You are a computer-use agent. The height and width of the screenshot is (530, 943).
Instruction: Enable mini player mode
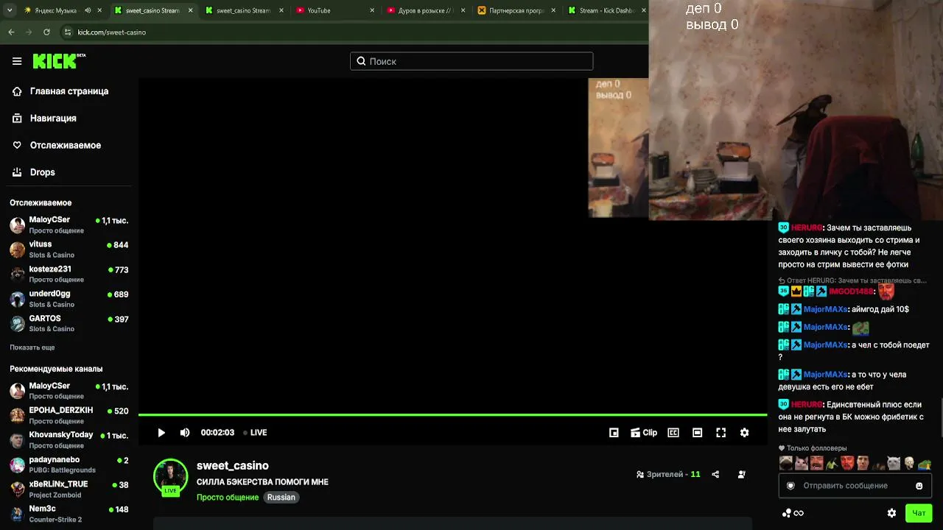614,433
